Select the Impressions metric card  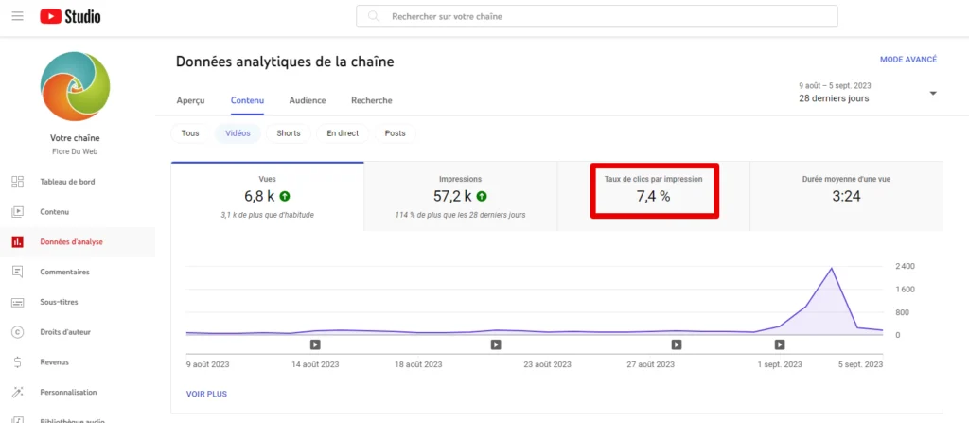coord(461,196)
